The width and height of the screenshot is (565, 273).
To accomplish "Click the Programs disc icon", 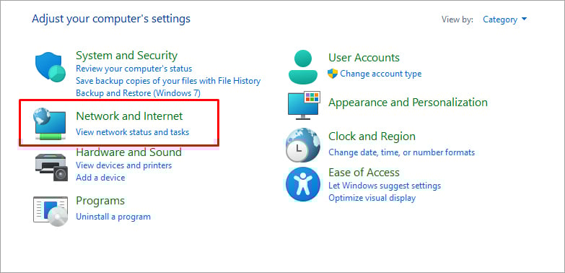I will click(51, 212).
